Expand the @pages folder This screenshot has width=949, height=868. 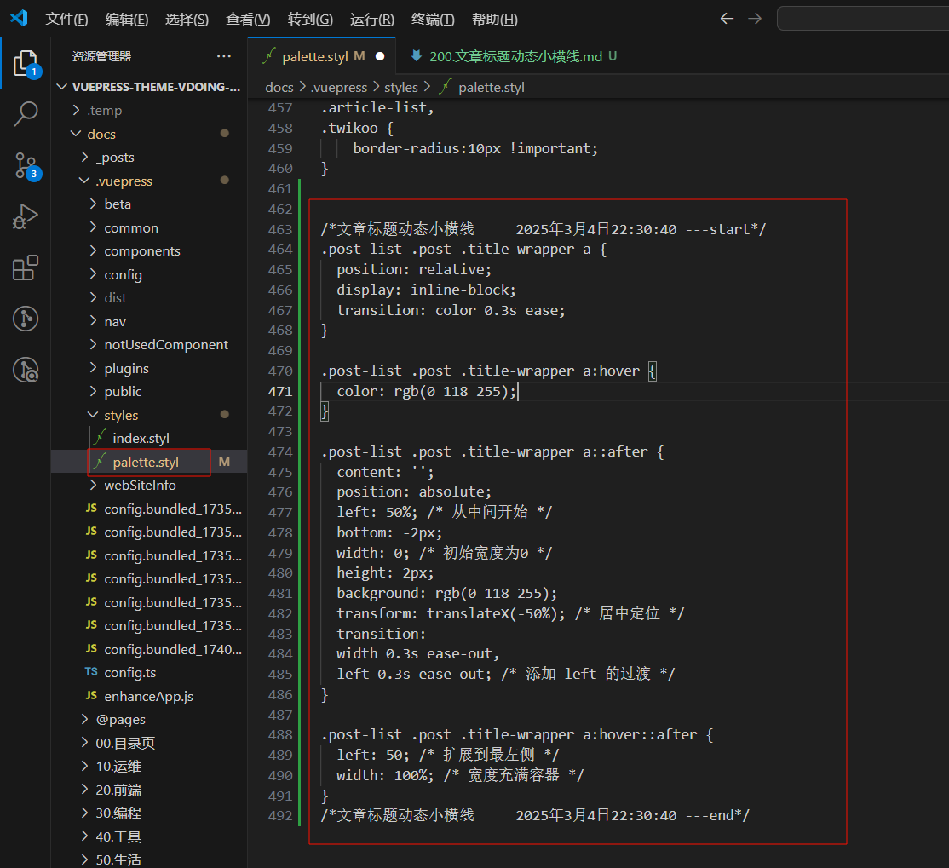(149, 719)
